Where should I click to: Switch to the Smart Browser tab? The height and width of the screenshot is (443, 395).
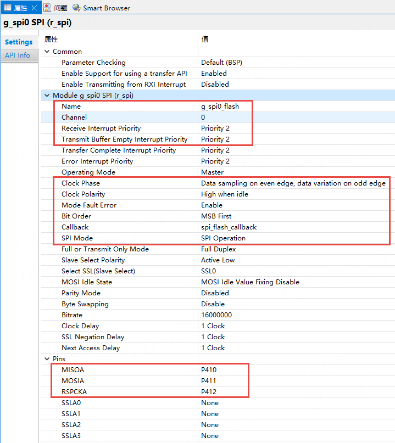pos(107,8)
